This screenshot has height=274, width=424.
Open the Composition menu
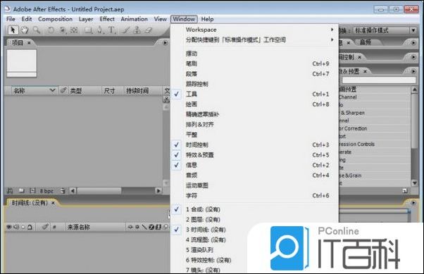[56, 19]
